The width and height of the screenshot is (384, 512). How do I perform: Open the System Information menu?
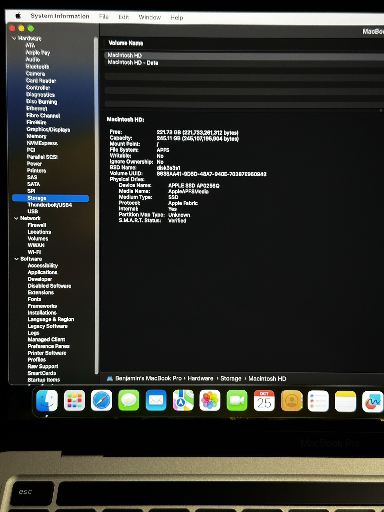pyautogui.click(x=60, y=16)
